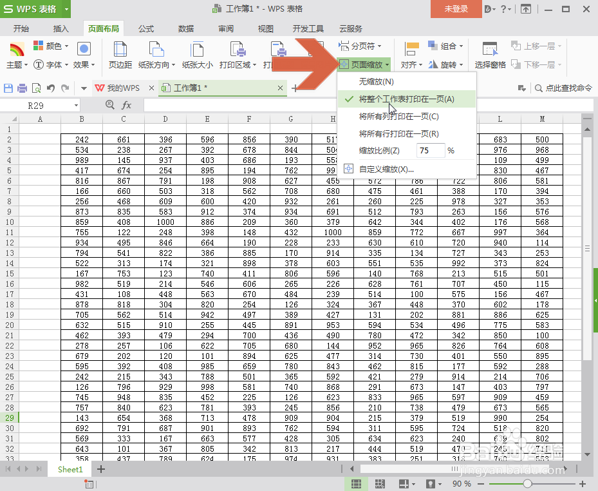Open Paper Orientation (纸张方向) icon

click(x=156, y=50)
